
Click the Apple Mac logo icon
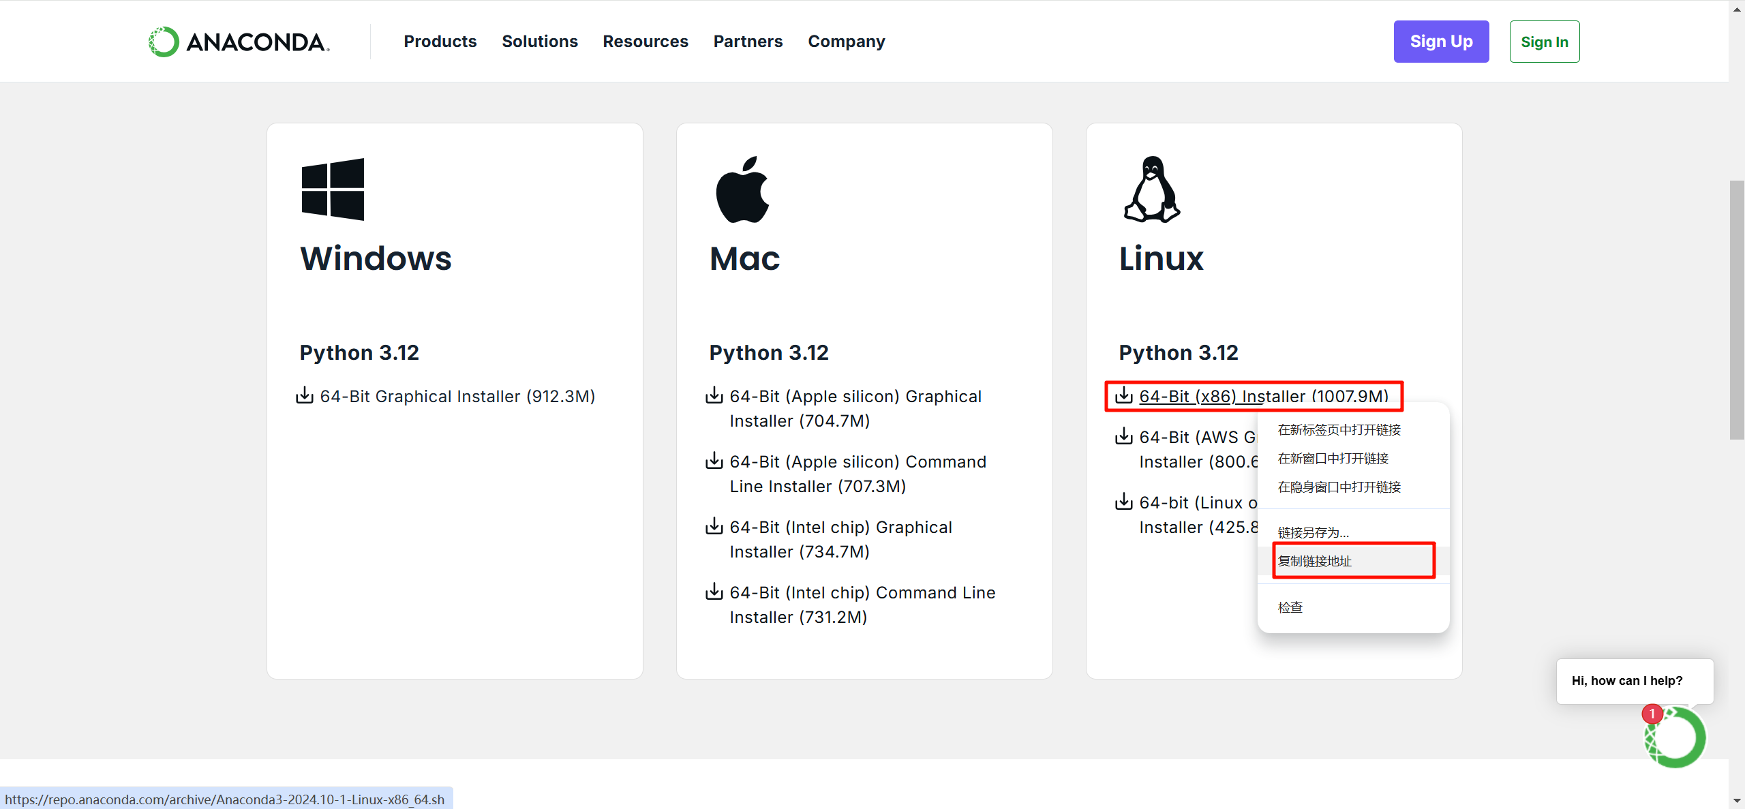(742, 189)
